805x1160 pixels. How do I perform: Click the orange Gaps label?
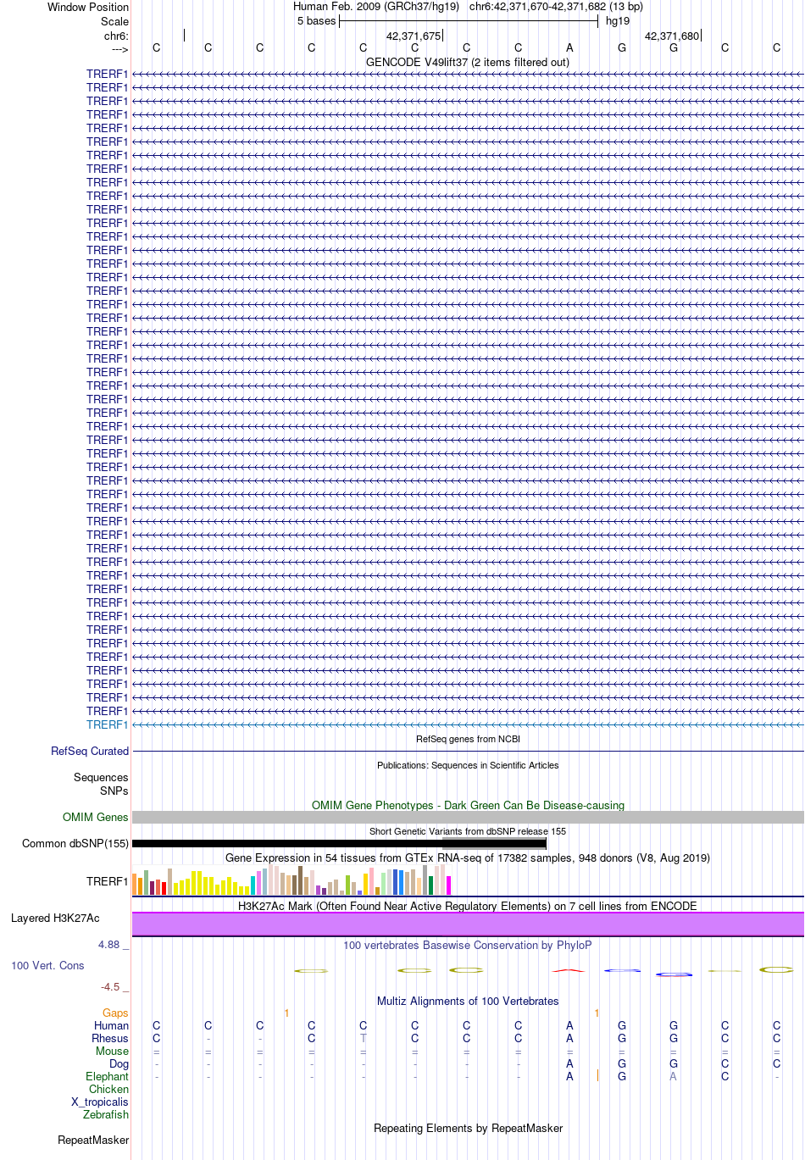point(115,1013)
